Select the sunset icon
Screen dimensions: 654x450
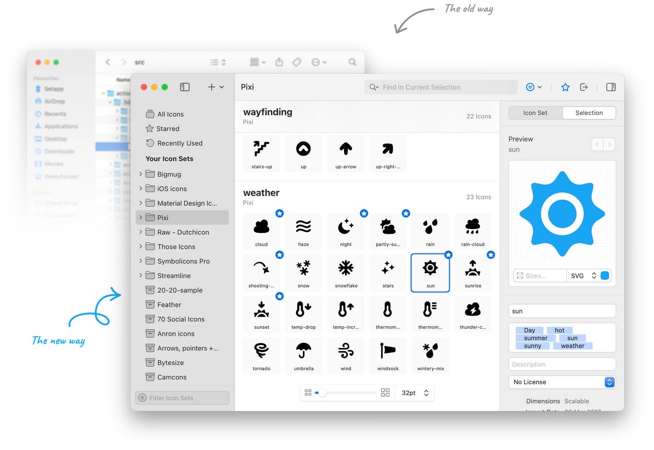pyautogui.click(x=261, y=314)
